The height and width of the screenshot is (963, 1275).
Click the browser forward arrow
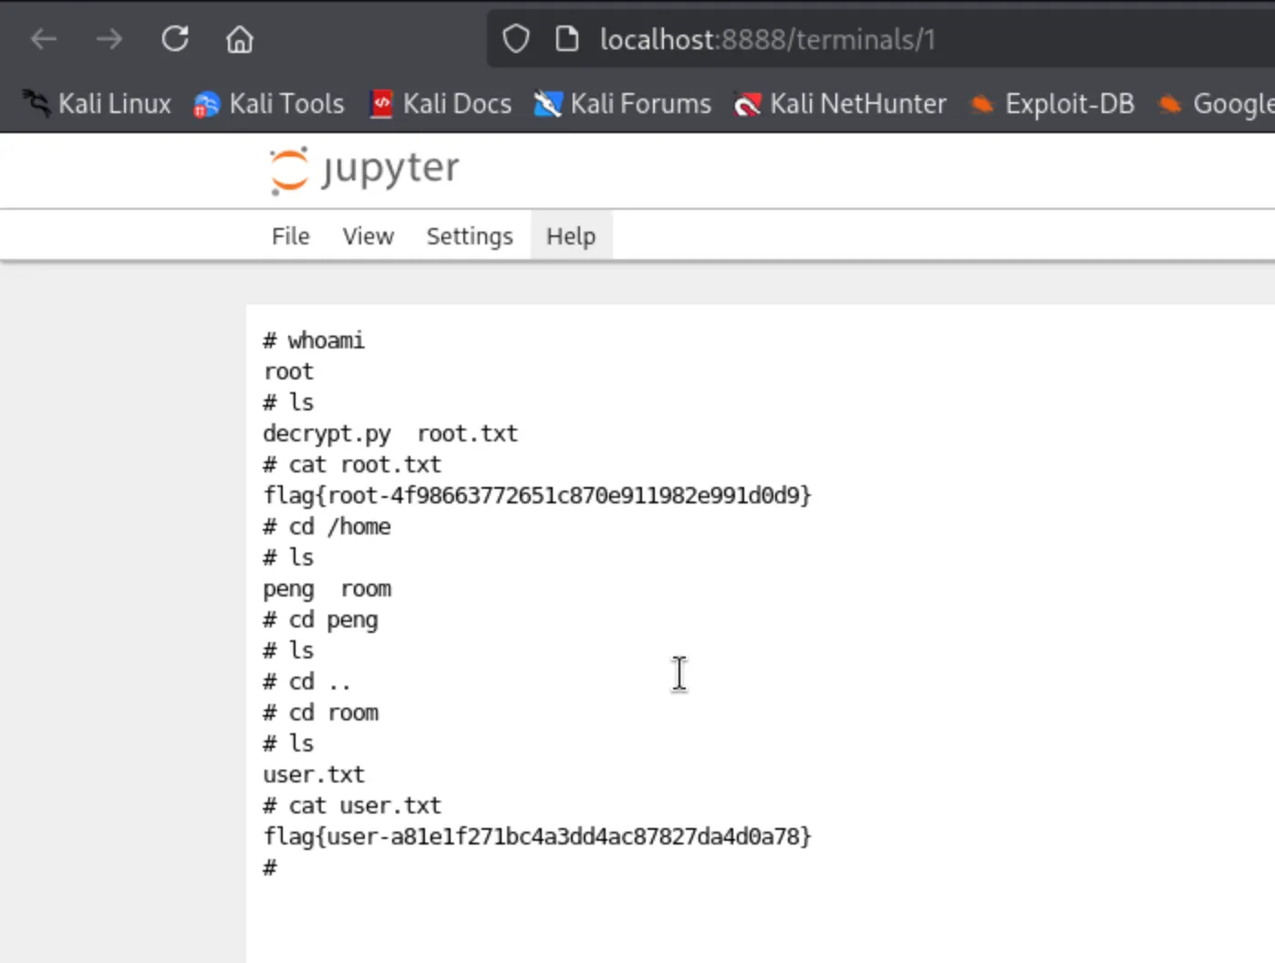(x=109, y=39)
